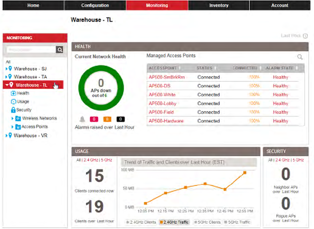This screenshot has width=314, height=229.
Task: Select 2.4 GHz filter in Usage panel
Action: coord(91,160)
